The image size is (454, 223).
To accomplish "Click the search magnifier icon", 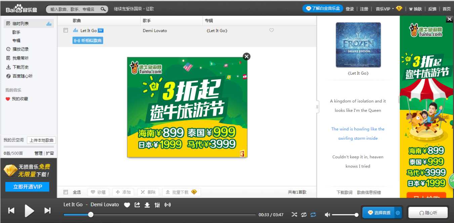I will pyautogui.click(x=103, y=9).
